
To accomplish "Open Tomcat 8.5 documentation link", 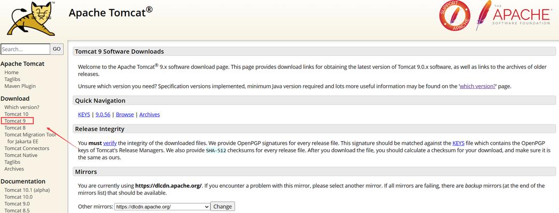I will click(x=17, y=210).
